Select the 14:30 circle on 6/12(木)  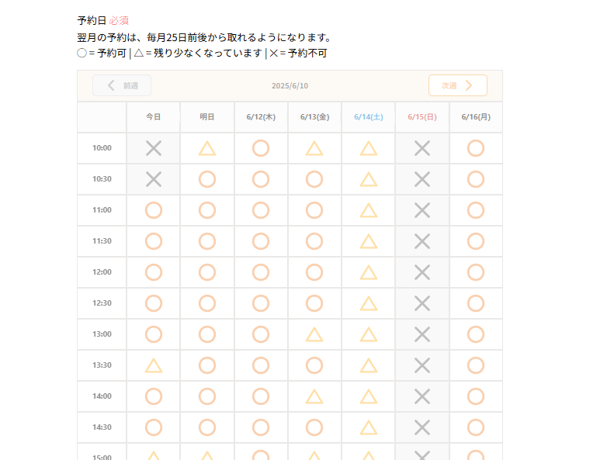tap(261, 427)
